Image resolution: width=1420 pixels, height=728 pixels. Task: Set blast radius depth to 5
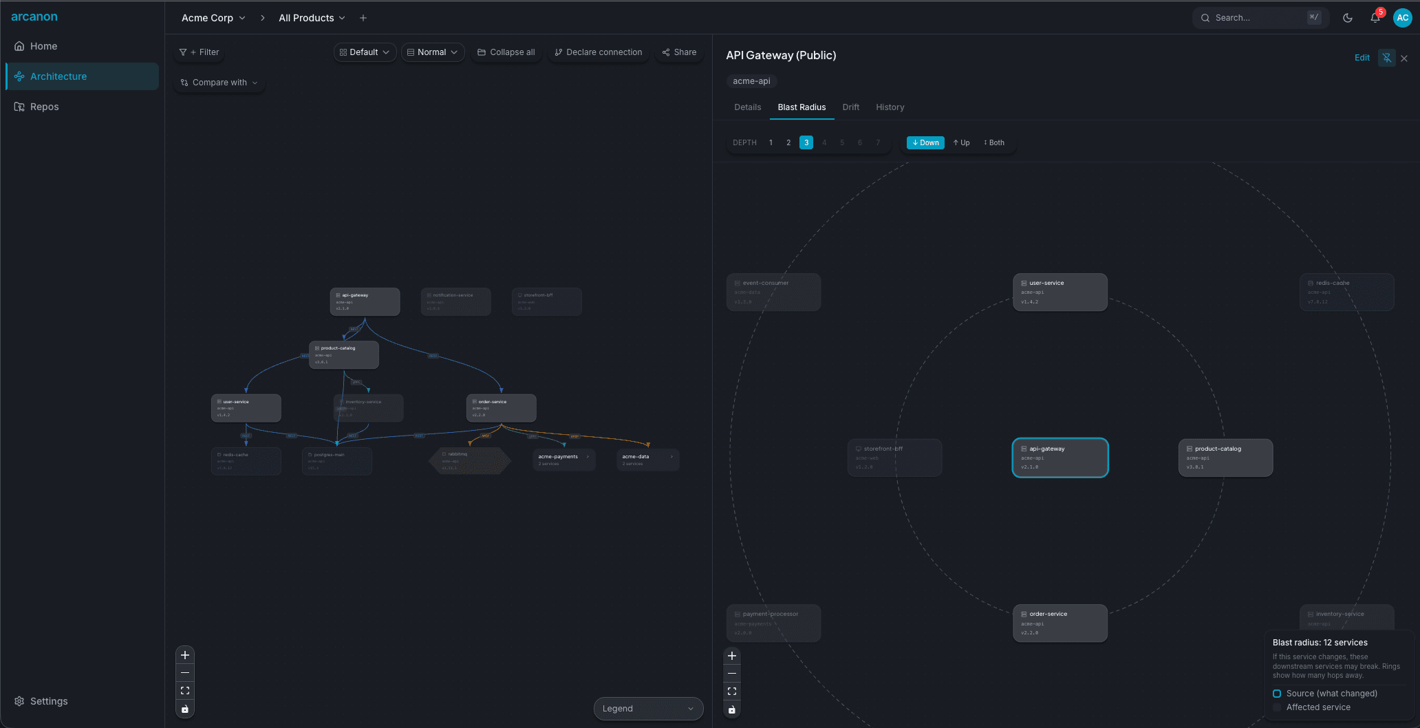[x=841, y=142]
